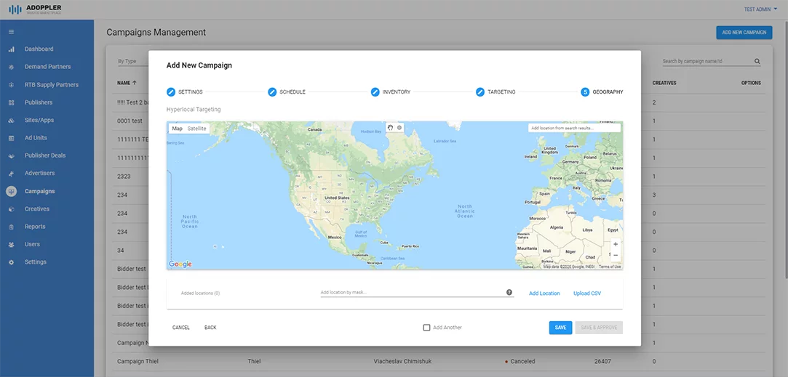The image size is (788, 377).
Task: Click the blue SAVE button
Action: tap(560, 328)
